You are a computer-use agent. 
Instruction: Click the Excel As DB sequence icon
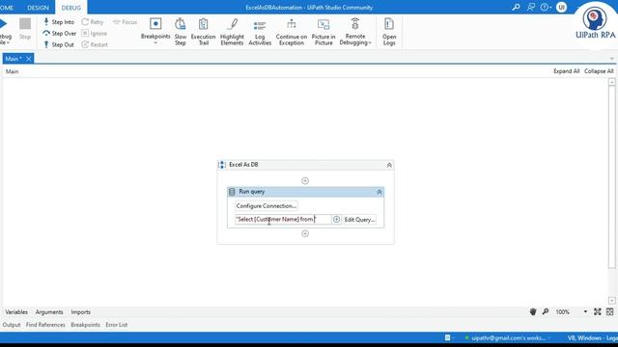(222, 165)
